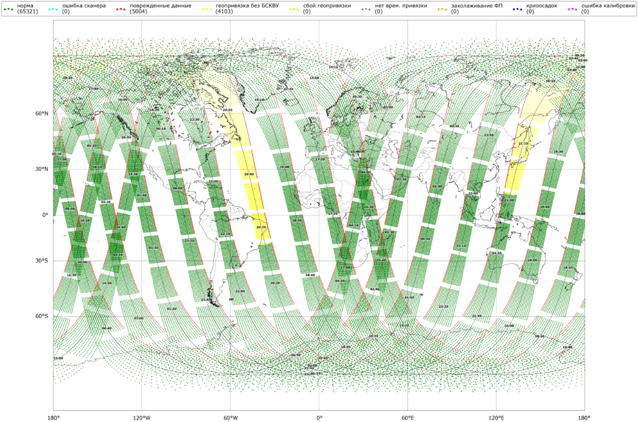This screenshot has height=422, width=638.
Task: Click the 60°N latitude axis label
Action: (42, 113)
